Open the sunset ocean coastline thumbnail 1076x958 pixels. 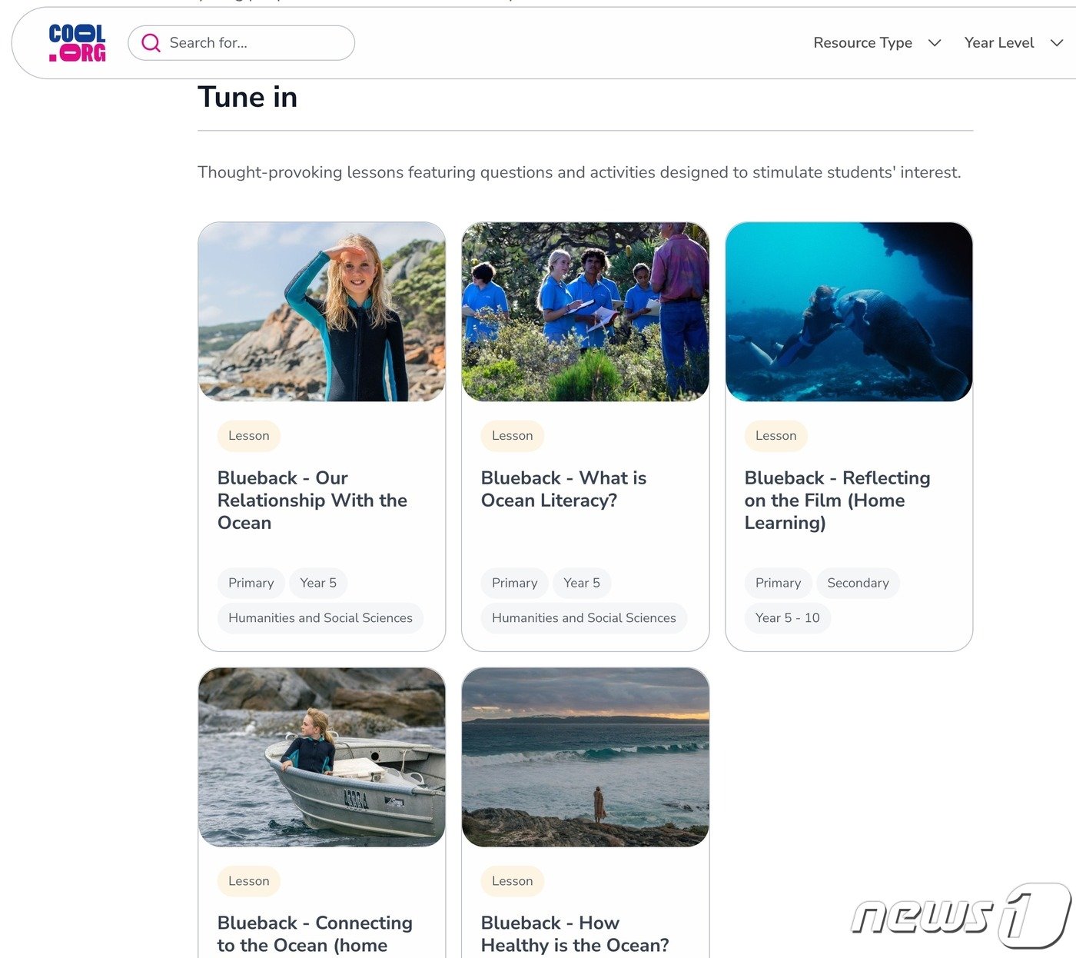coord(585,757)
